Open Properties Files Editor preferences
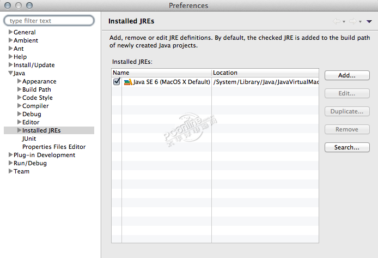The width and height of the screenshot is (378, 258). coord(53,147)
